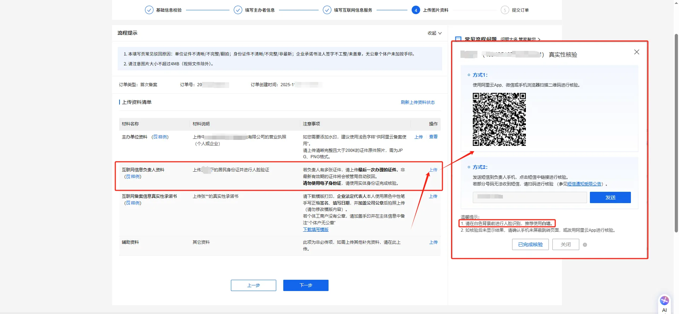Screen dimensions: 679x314
Task: Click the verification QR code image
Action: [x=499, y=119]
